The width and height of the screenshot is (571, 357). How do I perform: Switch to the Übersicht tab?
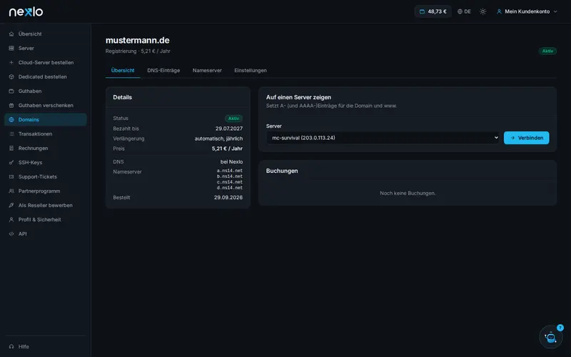(123, 70)
